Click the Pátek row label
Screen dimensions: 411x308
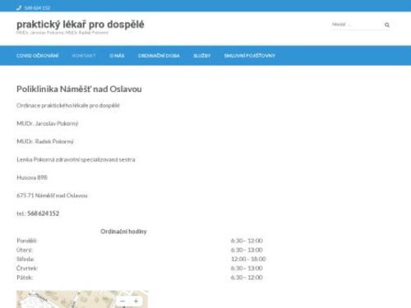pos(25,278)
